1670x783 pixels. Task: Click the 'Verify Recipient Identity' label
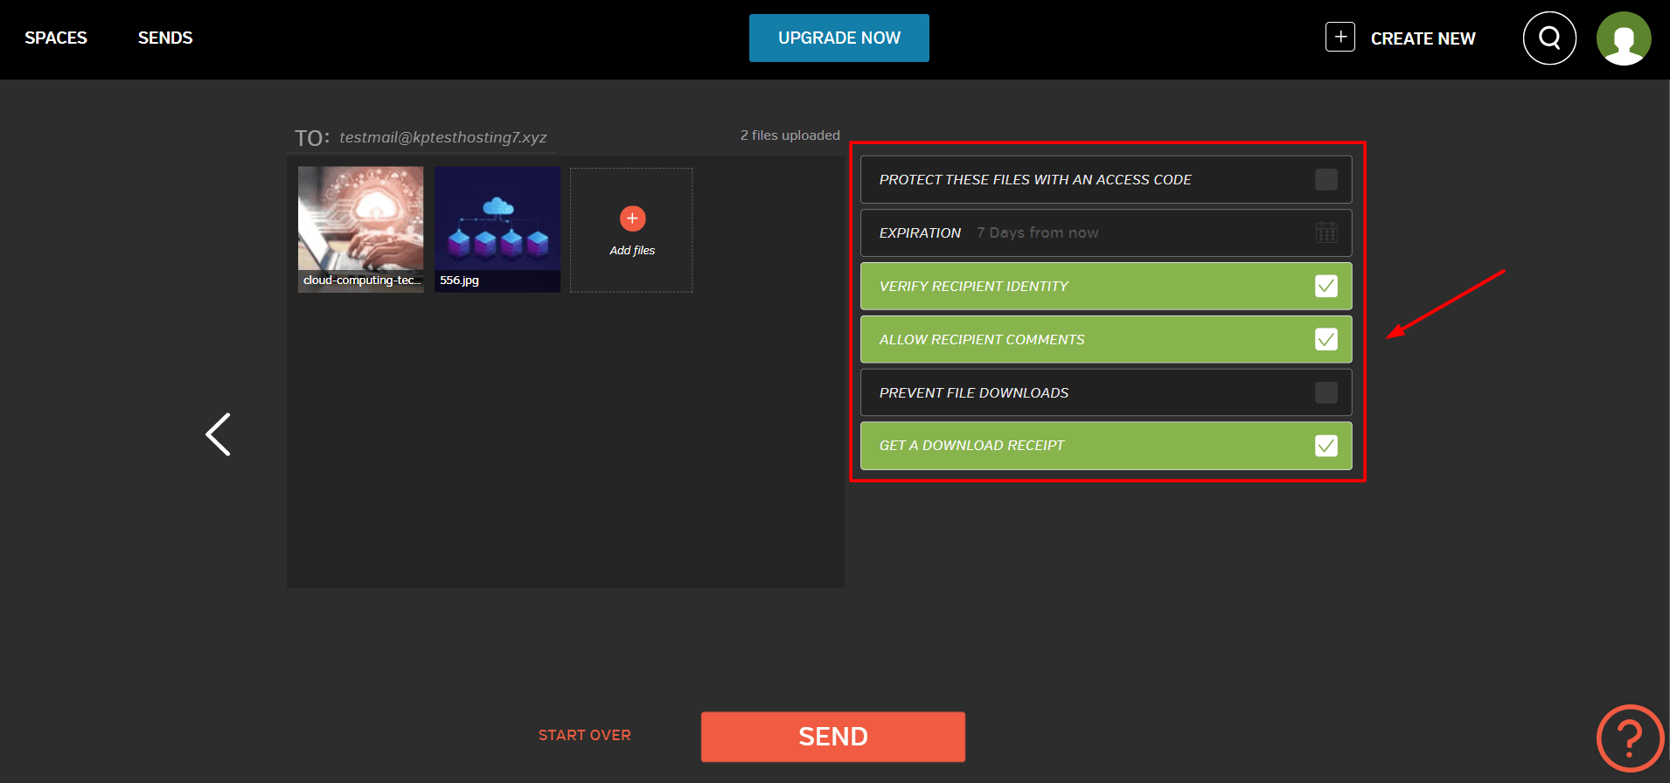click(x=974, y=286)
